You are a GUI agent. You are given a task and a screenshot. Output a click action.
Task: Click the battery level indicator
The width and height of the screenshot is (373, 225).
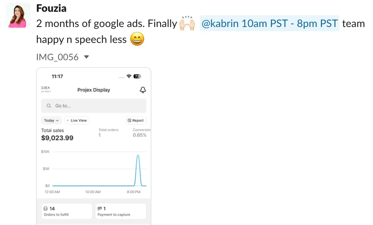[137, 76]
